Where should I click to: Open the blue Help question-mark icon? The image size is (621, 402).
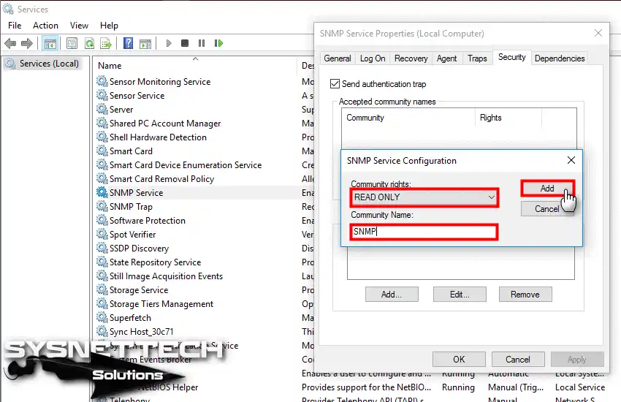[x=128, y=43]
